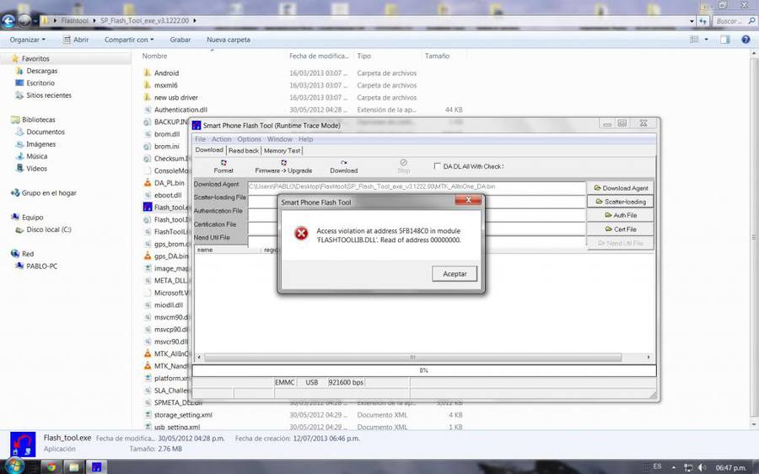This screenshot has width=759, height=474.
Task: Open the Window menu in Flash Tool
Action: [280, 139]
